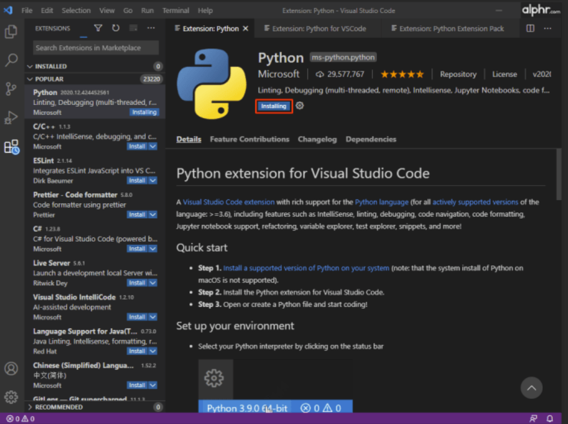Image resolution: width=568 pixels, height=424 pixels.
Task: Select the Extensions view icon
Action: click(11, 147)
